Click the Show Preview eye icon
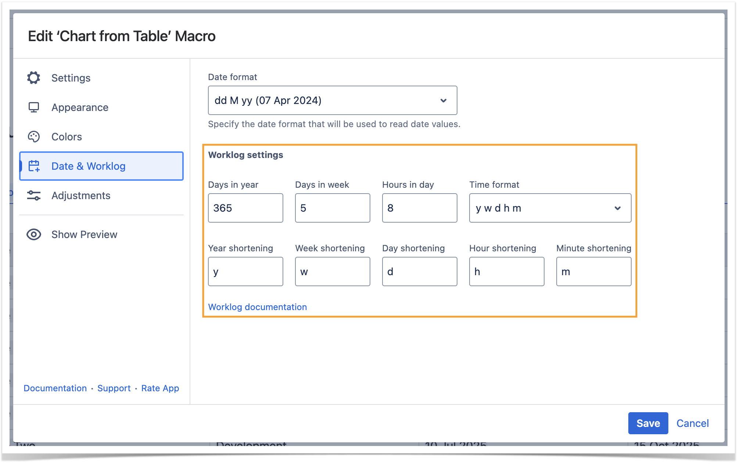 [x=33, y=234]
